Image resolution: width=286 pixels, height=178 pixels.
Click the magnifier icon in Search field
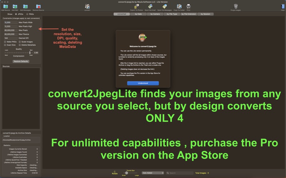pyautogui.click(x=168, y=173)
